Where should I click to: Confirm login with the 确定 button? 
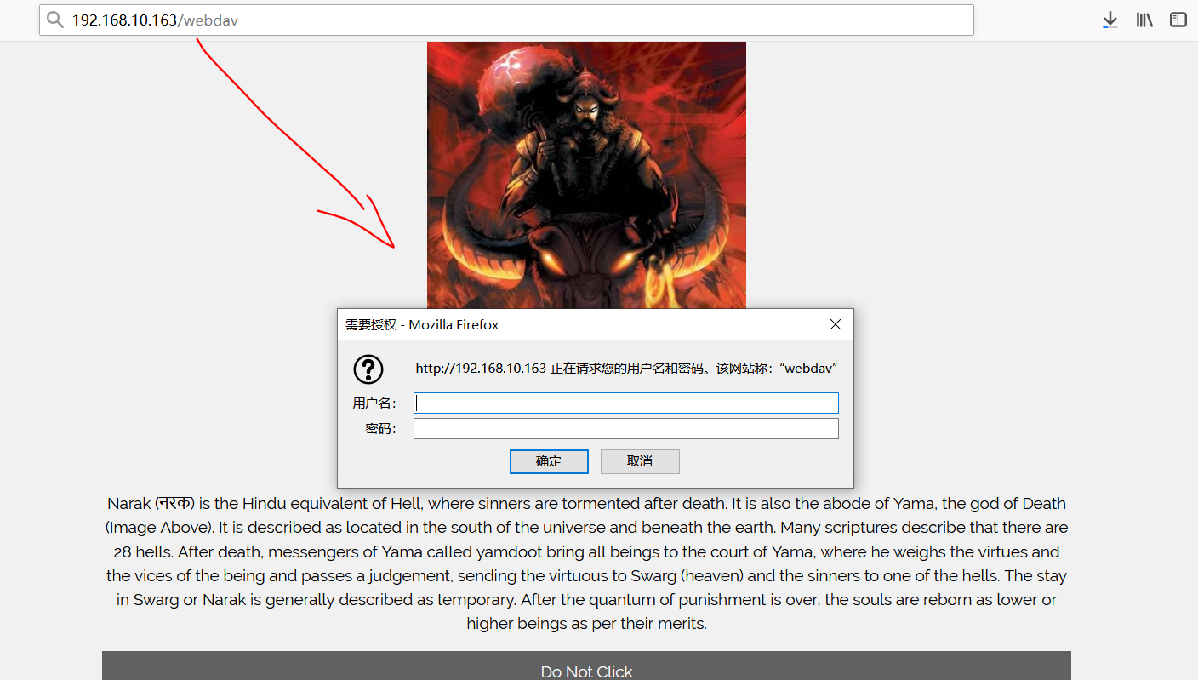tap(549, 461)
